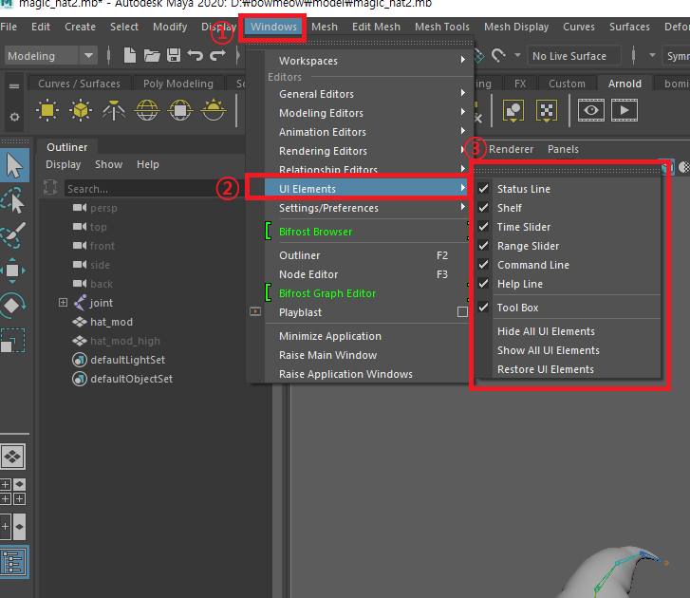
Task: Click the Save Scene floppy icon
Action: click(x=174, y=55)
